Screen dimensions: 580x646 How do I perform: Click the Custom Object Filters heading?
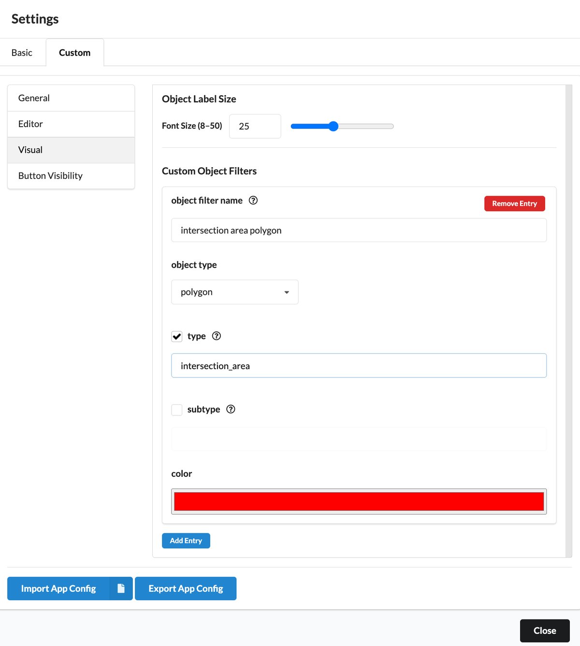click(209, 171)
